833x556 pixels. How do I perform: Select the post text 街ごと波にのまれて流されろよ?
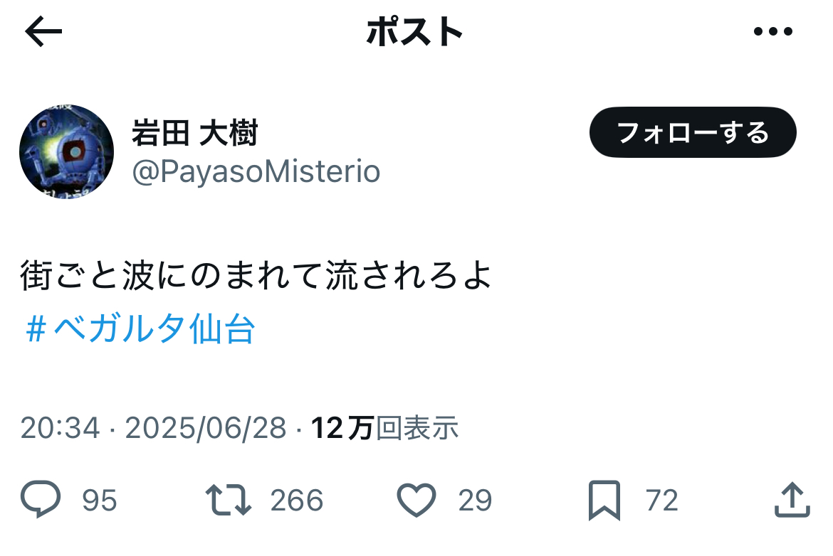256,275
